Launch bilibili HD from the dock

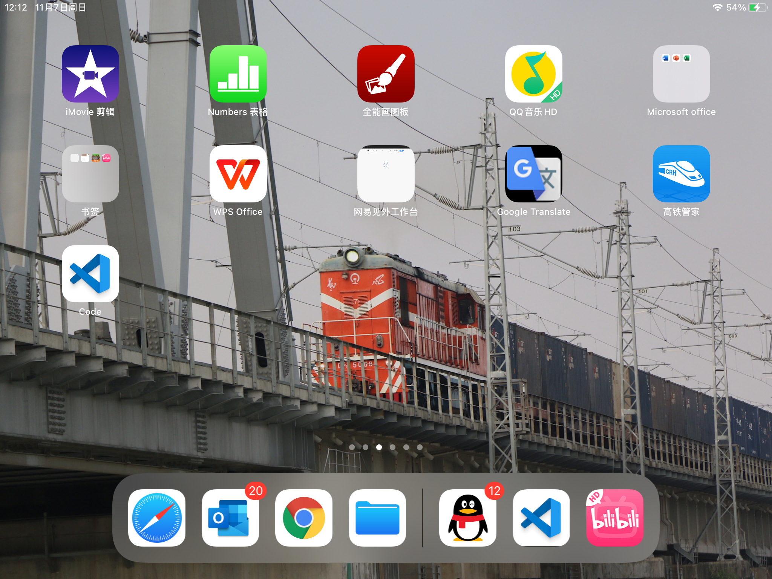tap(614, 518)
